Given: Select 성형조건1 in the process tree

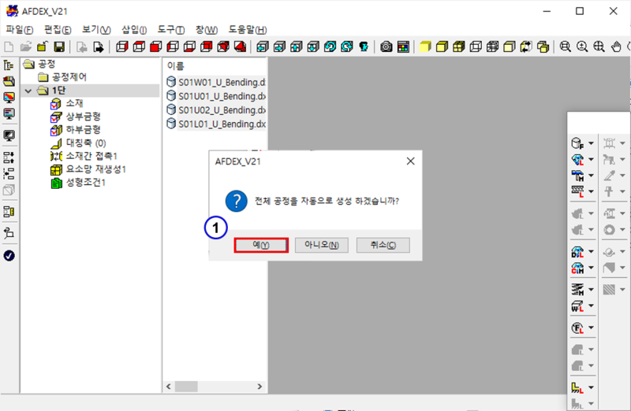Looking at the screenshot, I should [x=85, y=183].
